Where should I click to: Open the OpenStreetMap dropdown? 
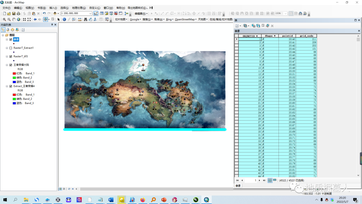coord(186,19)
